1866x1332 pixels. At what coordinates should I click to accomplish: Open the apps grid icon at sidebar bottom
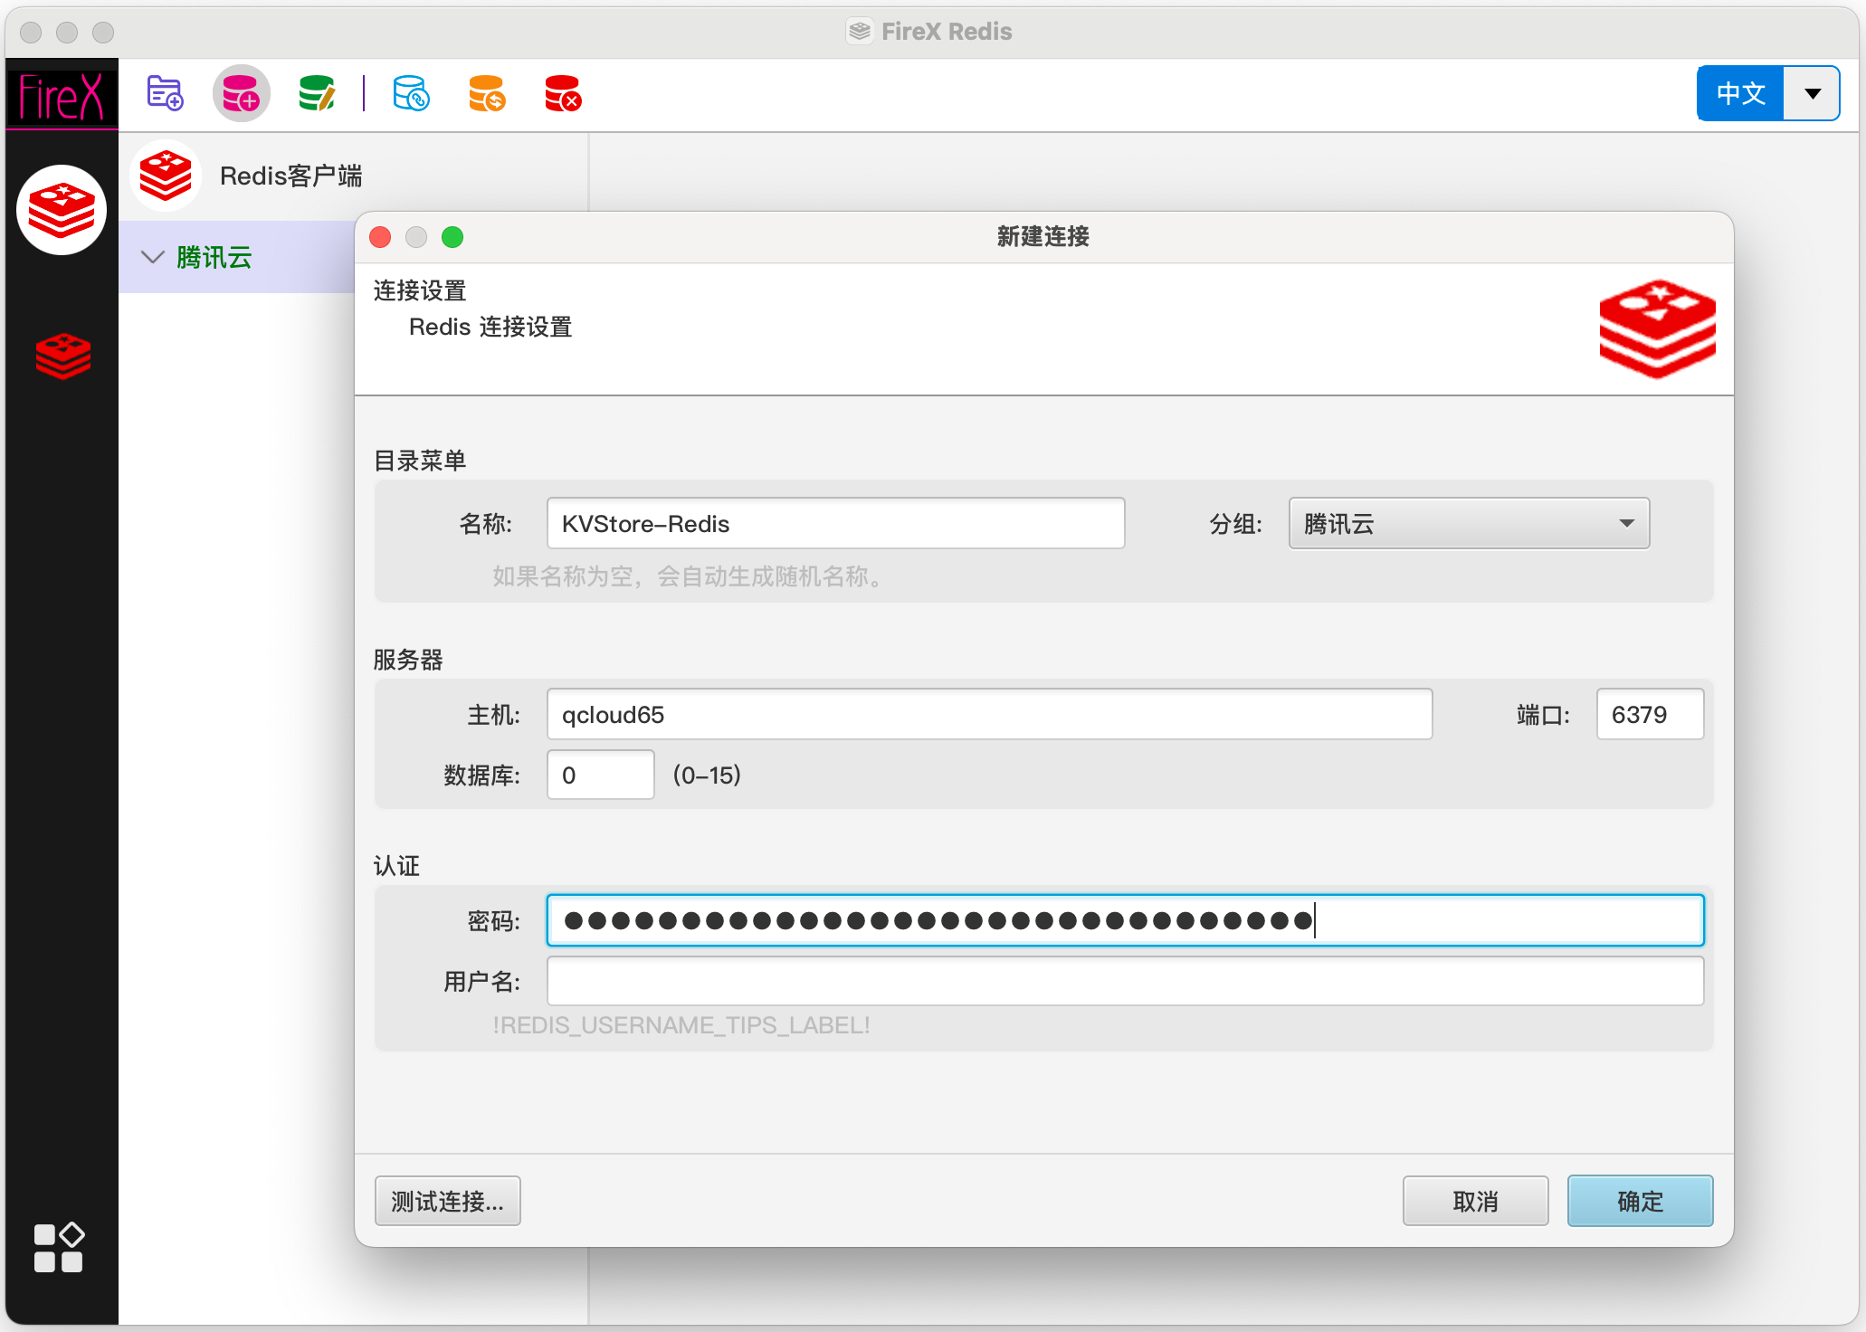coord(59,1248)
